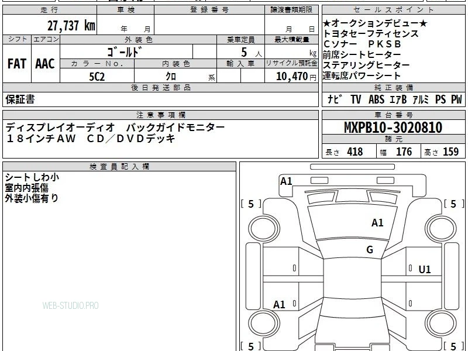468x351 pixels.
Task: Select the ナビ equipment item
Action: coord(334,99)
